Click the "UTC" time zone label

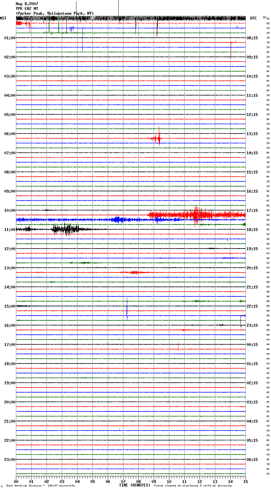point(253,18)
